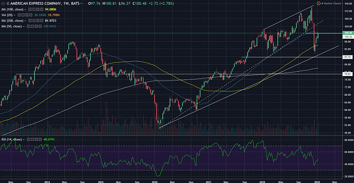354x183 pixels.
Task: Click the symbol flag icon beside American Express
Action: (8, 3)
